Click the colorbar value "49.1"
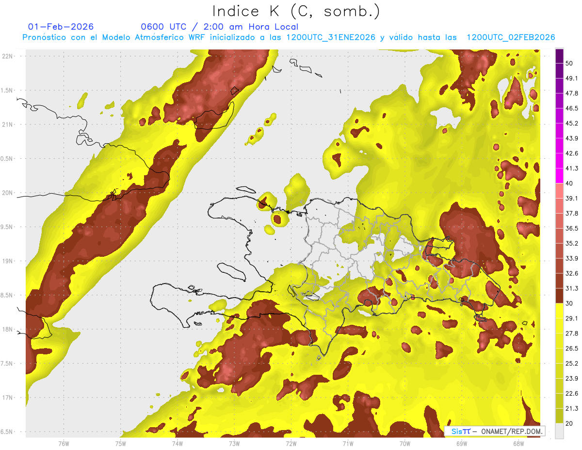Viewport: 582px width, 450px height. pyautogui.click(x=572, y=78)
